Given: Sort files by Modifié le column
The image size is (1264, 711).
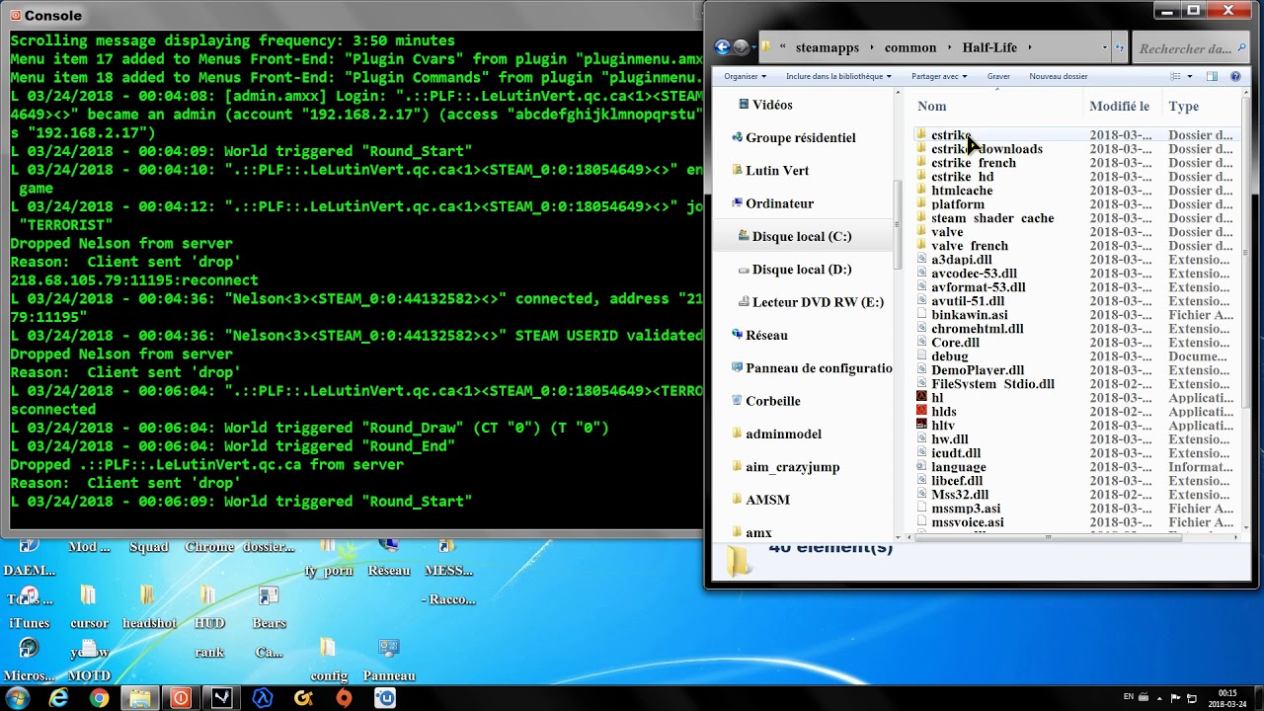Looking at the screenshot, I should [1122, 106].
